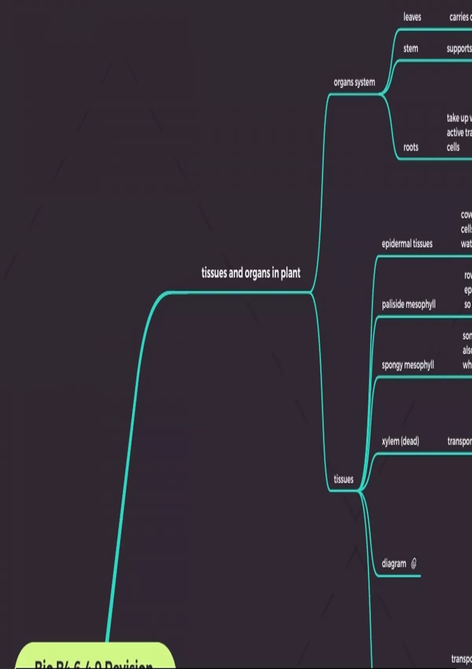Click the 'carries' text next to leaves
Image resolution: width=472 pixels, height=669 pixels.
tap(460, 17)
